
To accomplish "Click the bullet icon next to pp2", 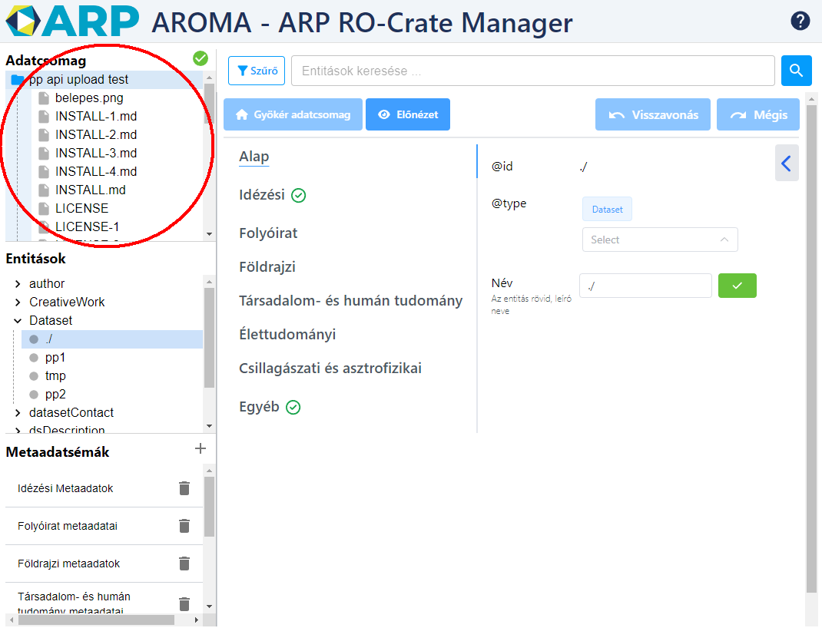I will [x=34, y=395].
